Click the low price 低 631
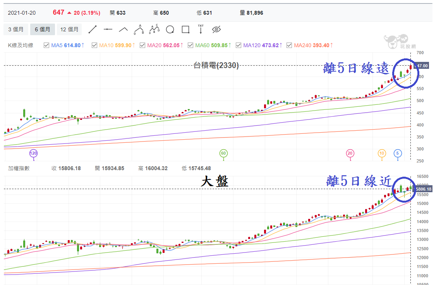441x285 pixels. [x=204, y=13]
